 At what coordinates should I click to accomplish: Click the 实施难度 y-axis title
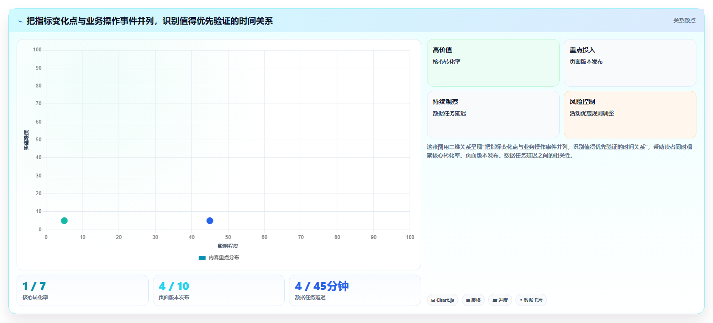click(x=26, y=140)
